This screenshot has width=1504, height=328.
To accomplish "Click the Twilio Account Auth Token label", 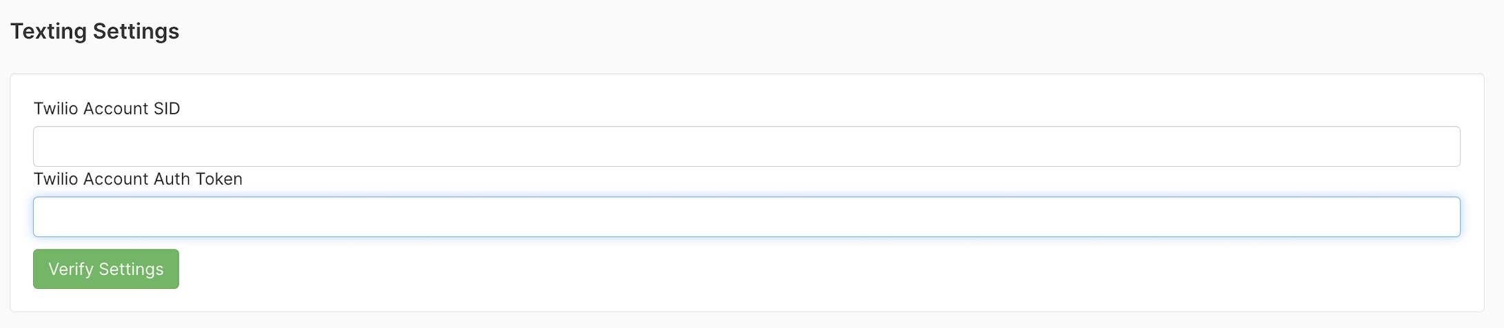I will click(138, 179).
